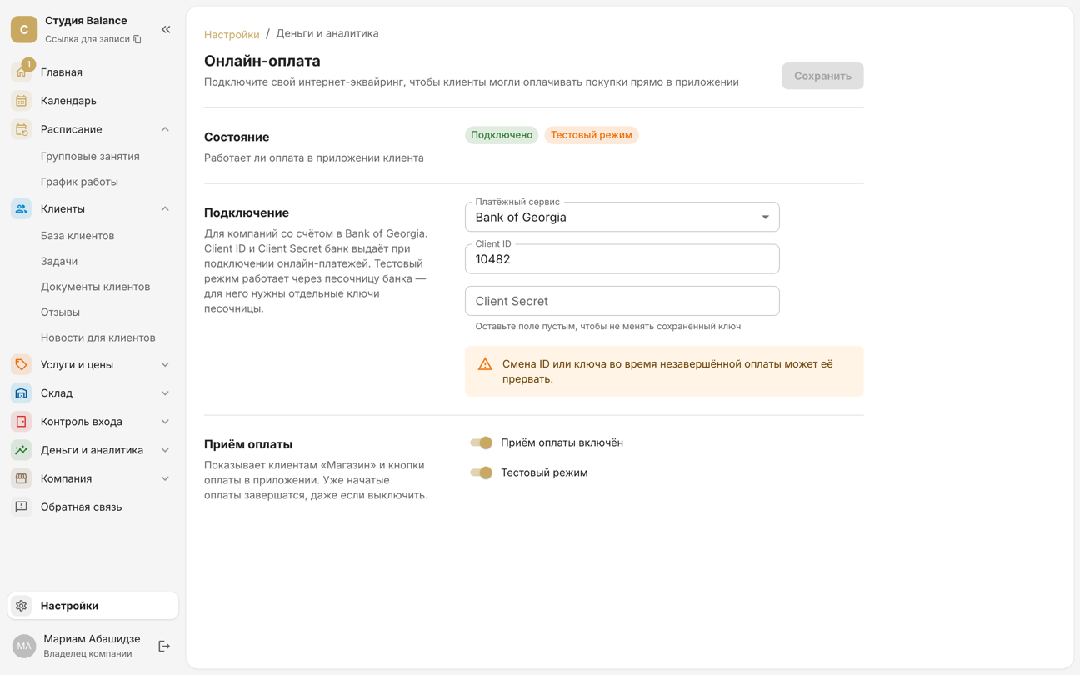Click the Сохранить button

(x=822, y=76)
